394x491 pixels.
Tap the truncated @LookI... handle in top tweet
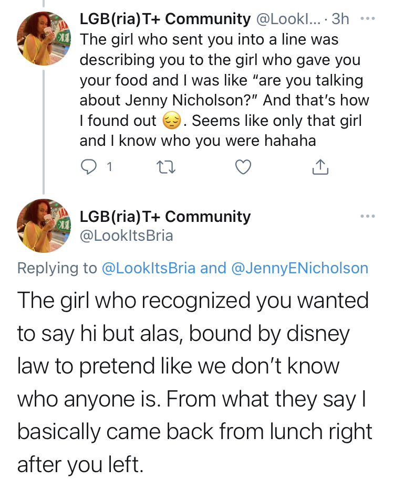[x=288, y=19]
